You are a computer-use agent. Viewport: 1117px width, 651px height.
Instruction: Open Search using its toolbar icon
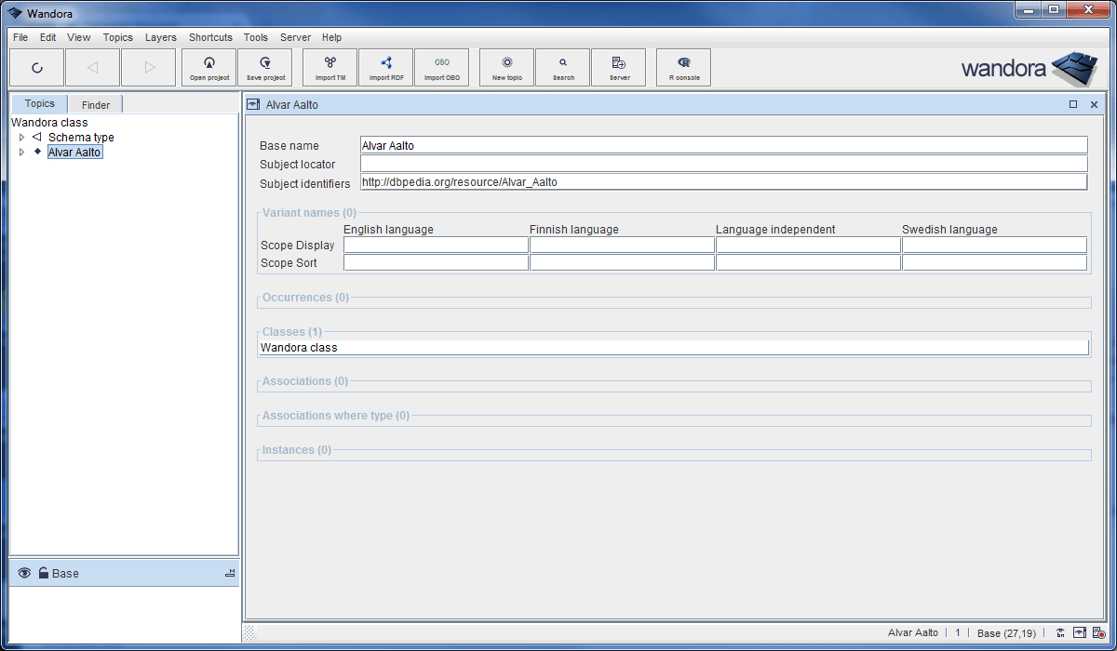561,66
